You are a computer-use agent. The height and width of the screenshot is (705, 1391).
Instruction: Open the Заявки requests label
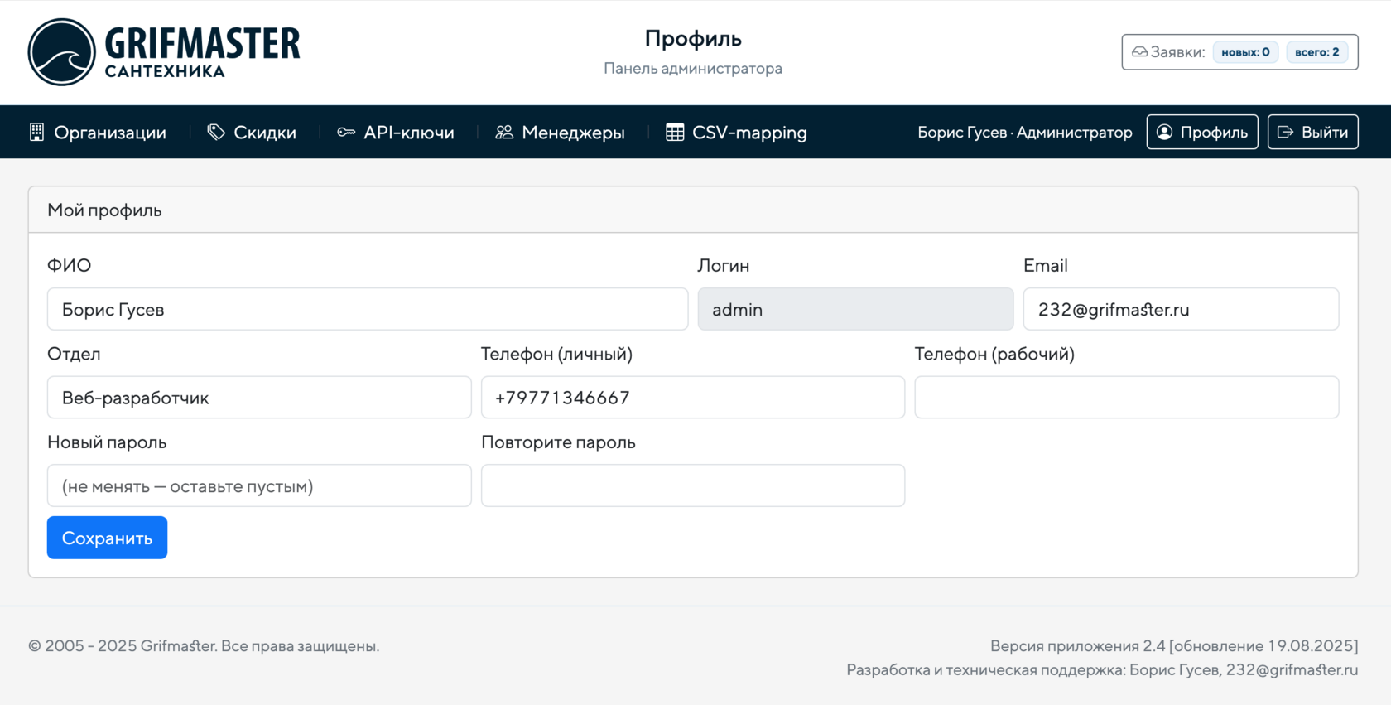click(x=1177, y=52)
